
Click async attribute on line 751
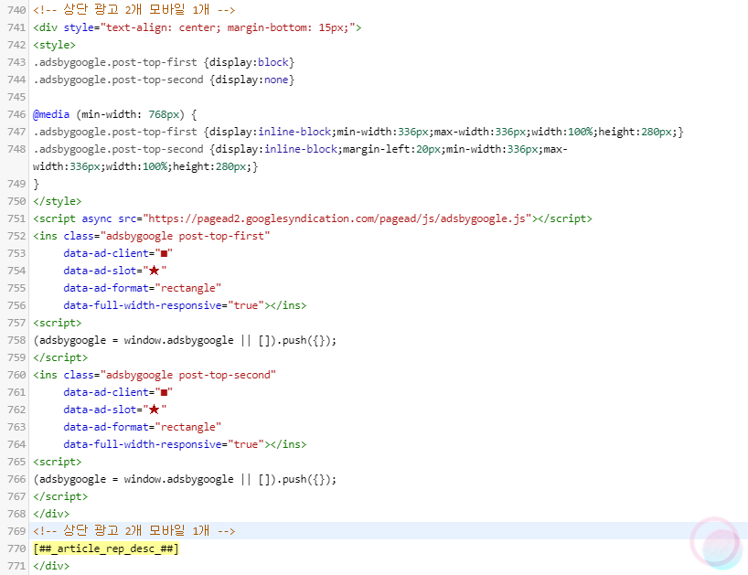click(97, 218)
